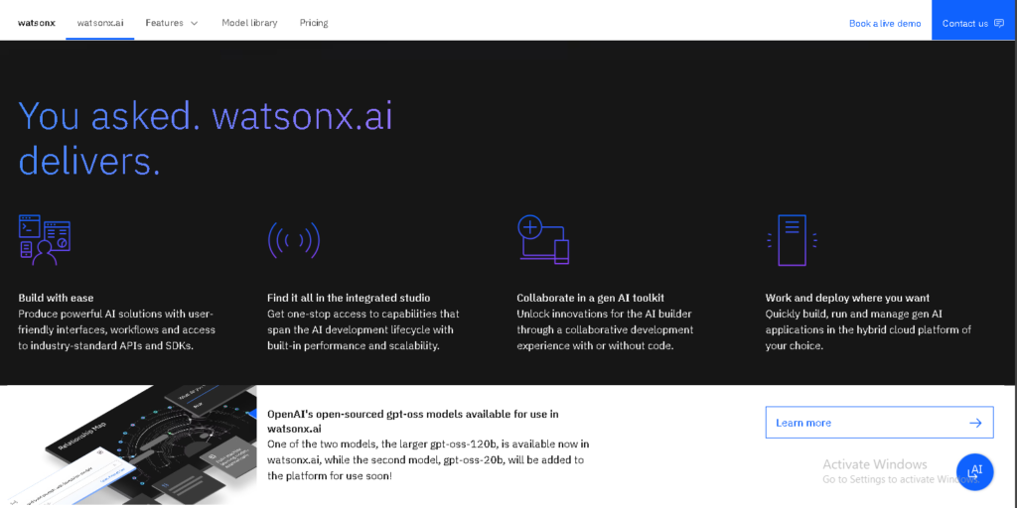1017x508 pixels.
Task: Click the 'Get one-stop access to capabilities' description
Action: [363, 329]
